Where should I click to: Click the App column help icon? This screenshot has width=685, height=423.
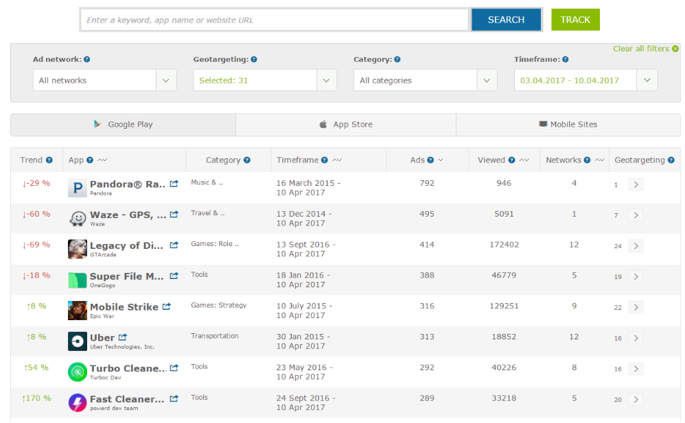pos(90,160)
